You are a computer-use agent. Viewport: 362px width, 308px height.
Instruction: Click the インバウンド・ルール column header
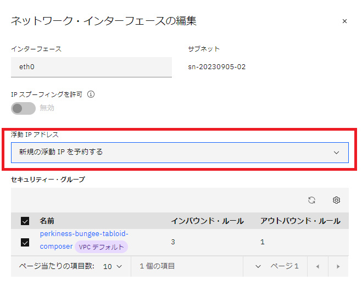pos(207,221)
